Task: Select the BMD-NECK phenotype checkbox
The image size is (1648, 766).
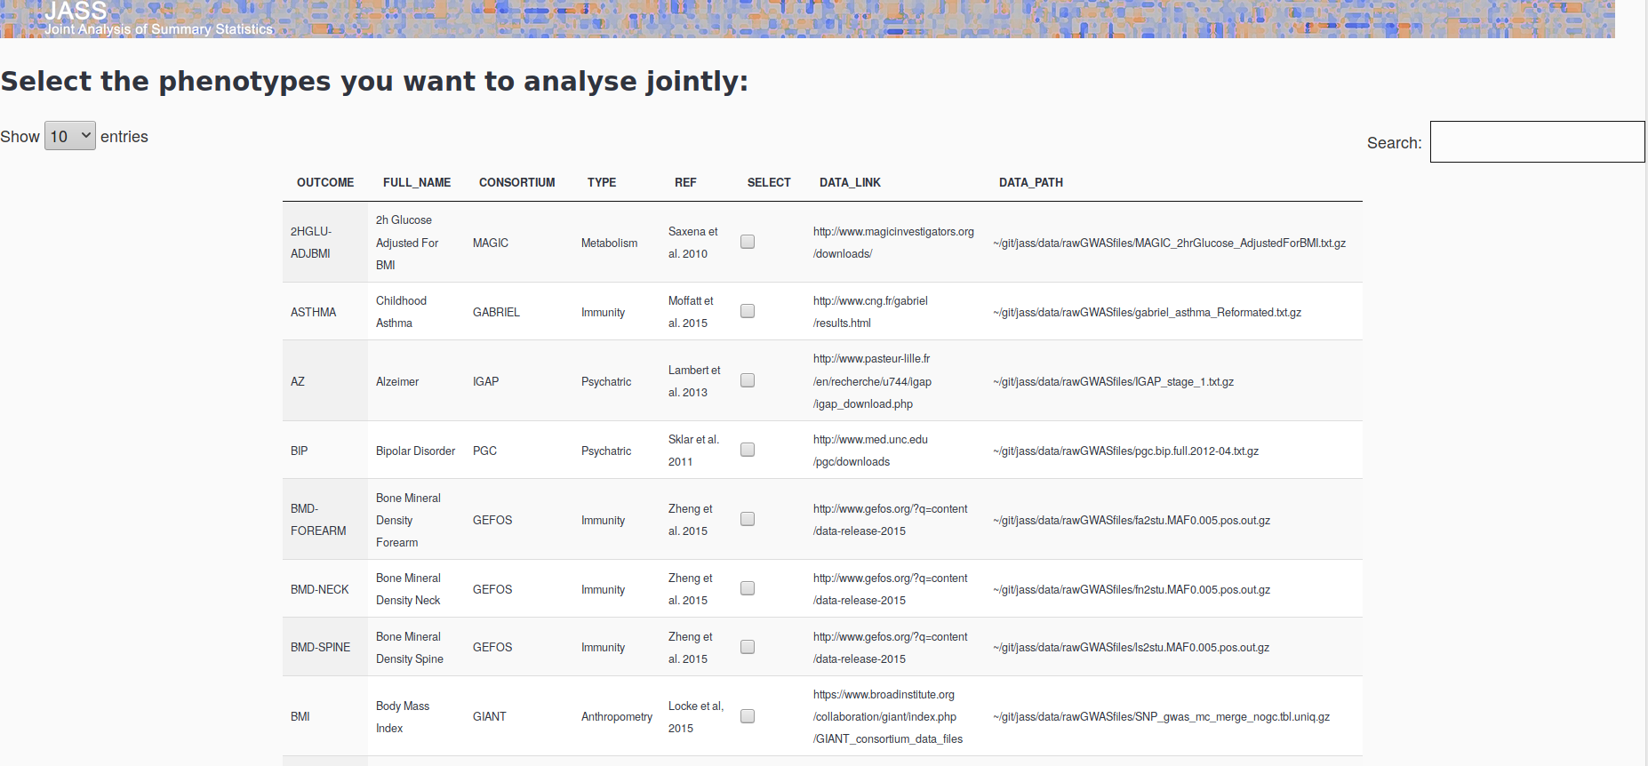Action: point(748,588)
